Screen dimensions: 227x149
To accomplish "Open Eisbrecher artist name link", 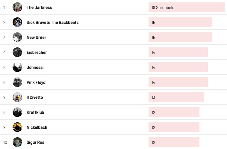I will (x=37, y=52).
